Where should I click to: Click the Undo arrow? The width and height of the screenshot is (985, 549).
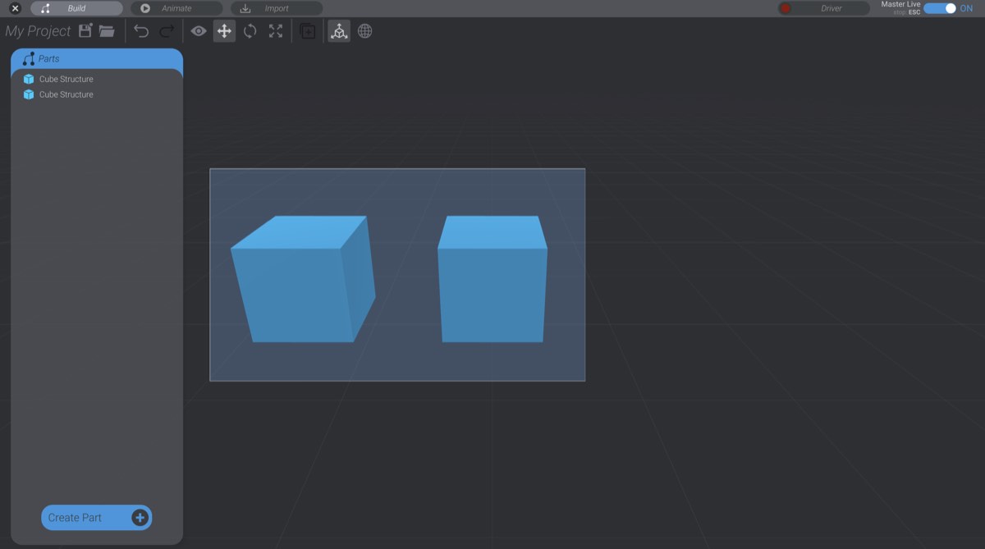tap(141, 30)
